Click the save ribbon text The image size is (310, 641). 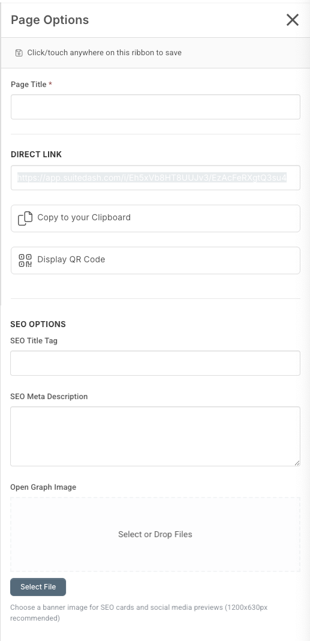coord(104,53)
